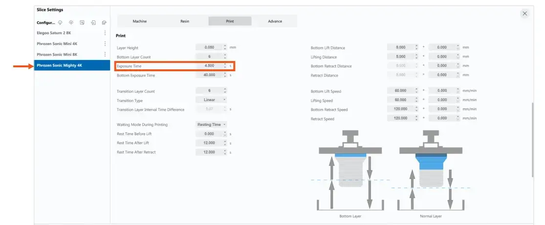This screenshot has height=225, width=545.
Task: Close the Slice Settings dialog
Action: (524, 14)
